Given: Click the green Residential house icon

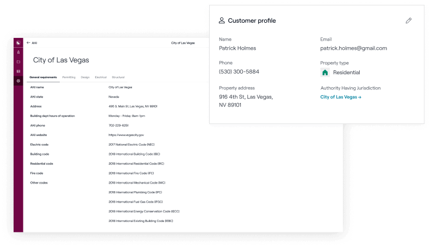Looking at the screenshot, I should (x=325, y=73).
